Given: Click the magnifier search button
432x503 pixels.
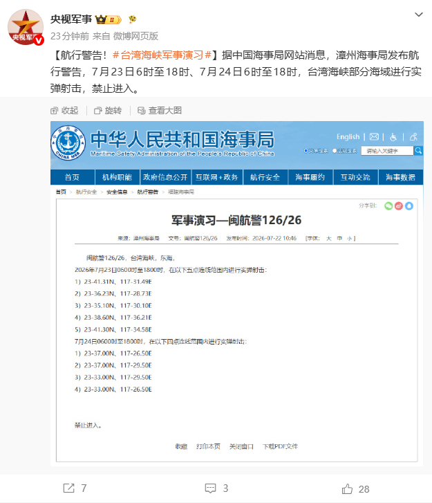Looking at the screenshot, I should click(x=418, y=150).
